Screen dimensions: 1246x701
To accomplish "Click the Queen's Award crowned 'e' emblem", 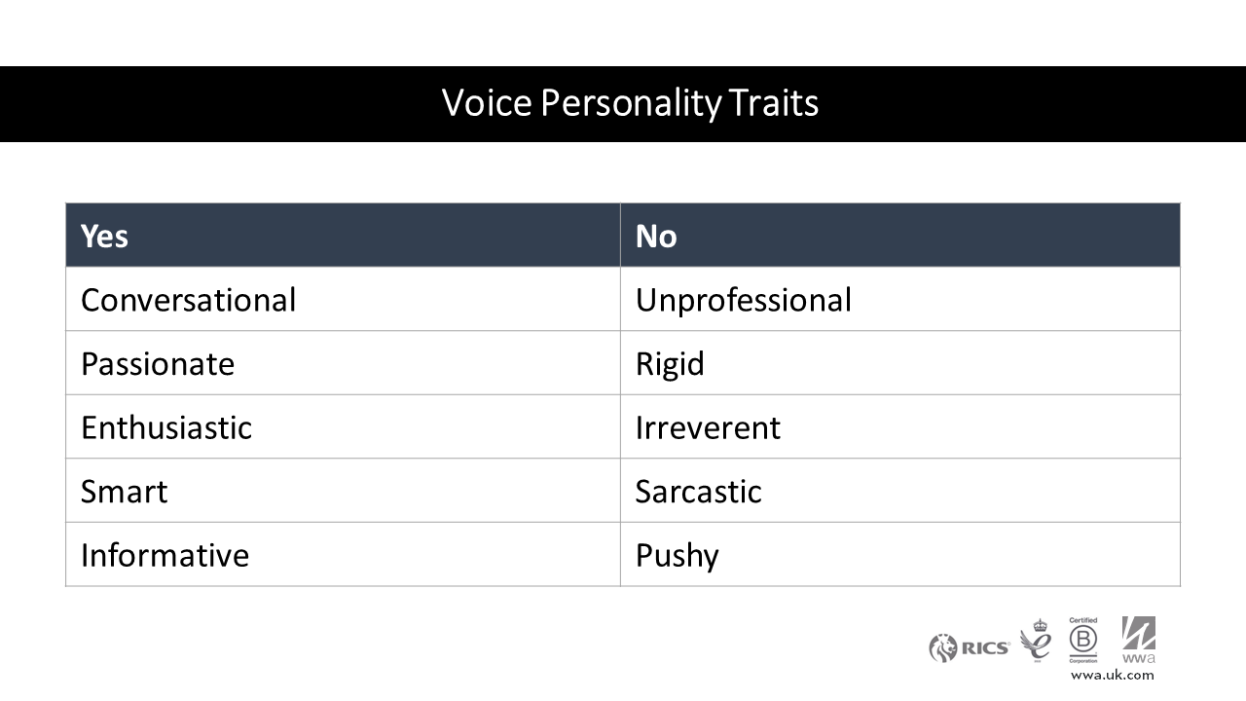I will [x=1037, y=641].
